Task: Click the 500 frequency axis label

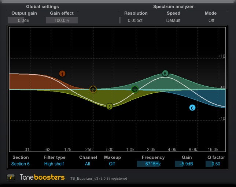Action: [x=110, y=150]
